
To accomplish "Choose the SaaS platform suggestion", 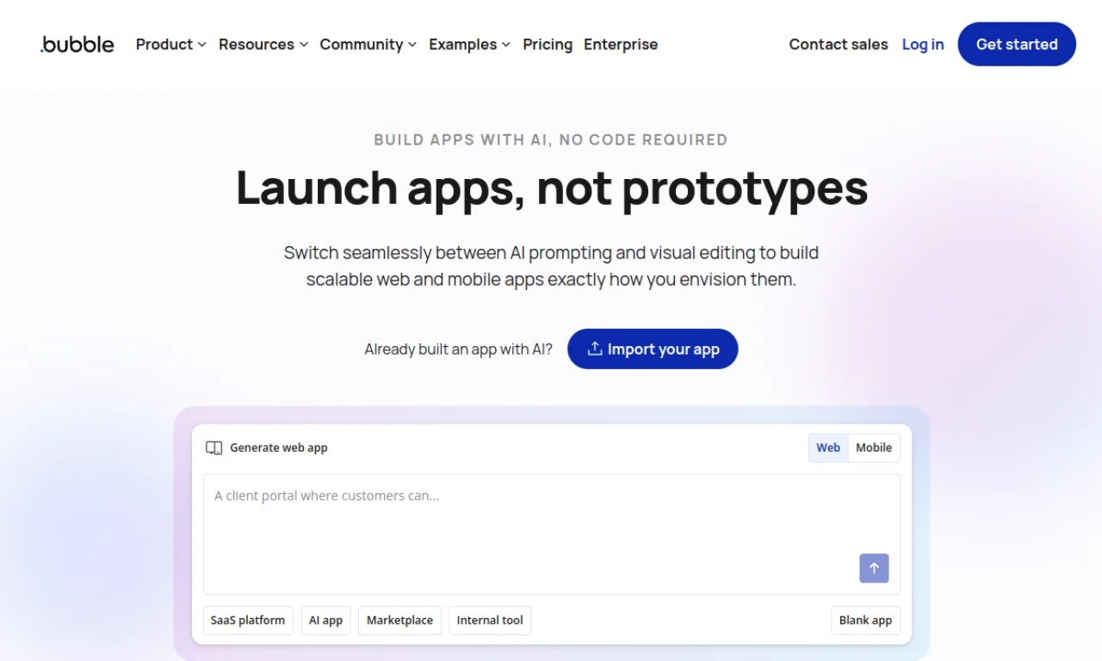I will [x=248, y=621].
